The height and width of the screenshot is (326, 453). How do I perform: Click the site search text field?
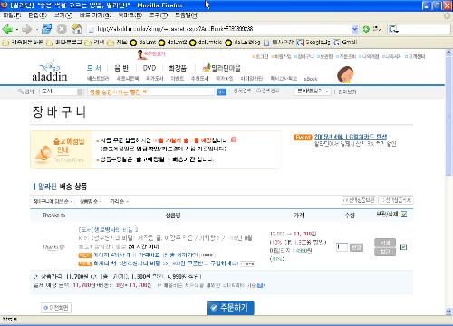(x=150, y=91)
